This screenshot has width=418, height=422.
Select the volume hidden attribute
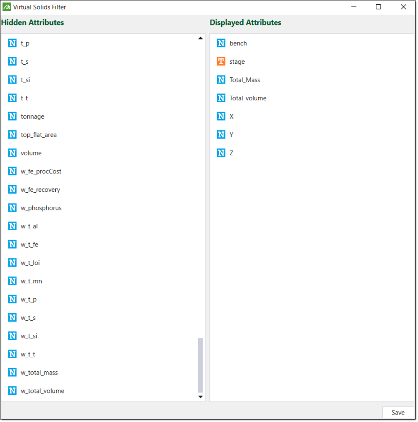pos(31,153)
